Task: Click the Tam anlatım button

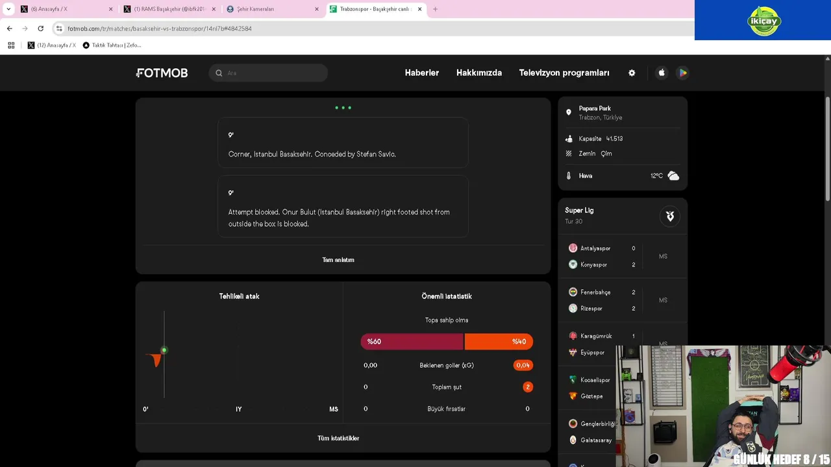Action: click(x=338, y=260)
